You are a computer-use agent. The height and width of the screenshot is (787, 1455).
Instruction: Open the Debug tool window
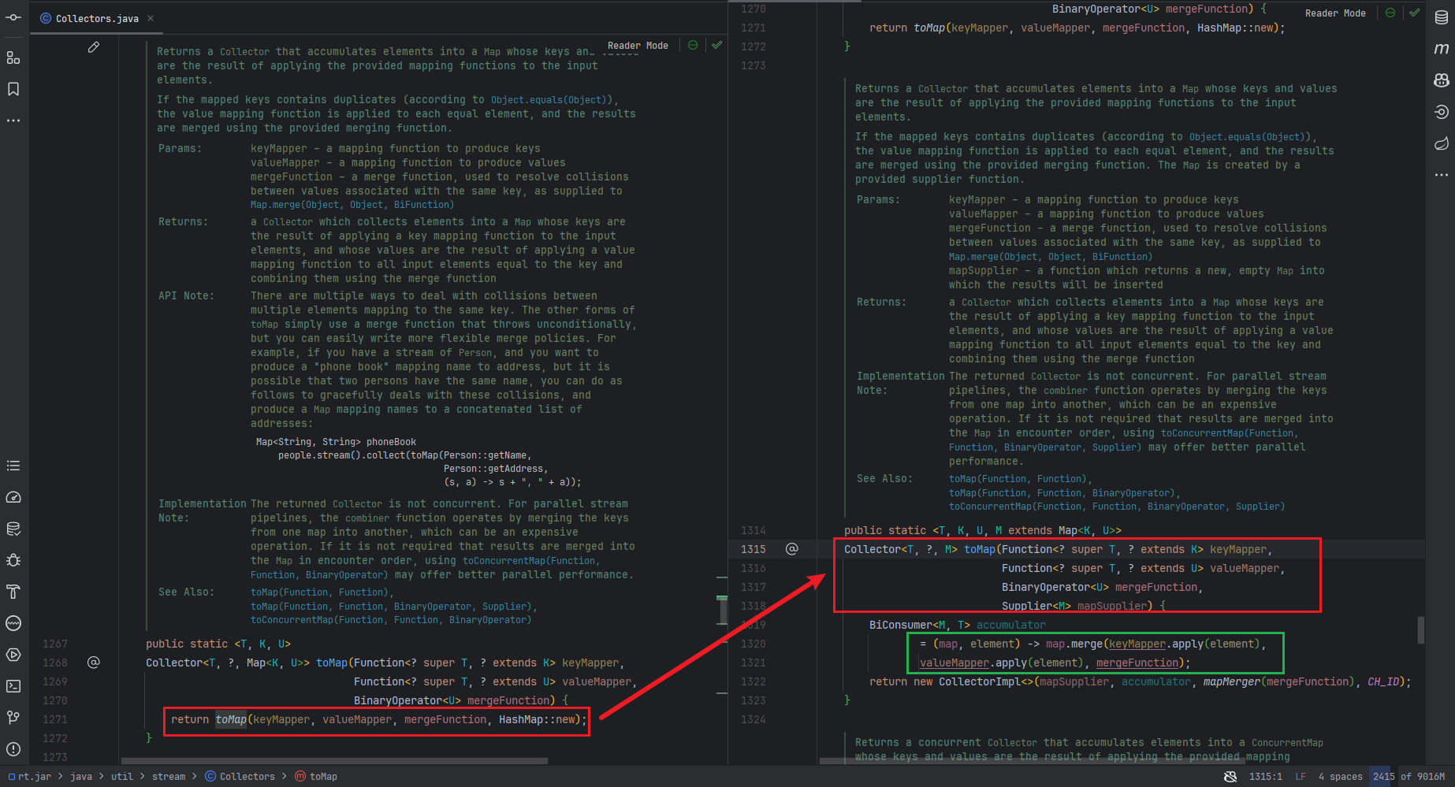[13, 560]
